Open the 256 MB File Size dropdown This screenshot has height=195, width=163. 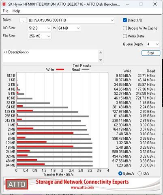coord(40,36)
